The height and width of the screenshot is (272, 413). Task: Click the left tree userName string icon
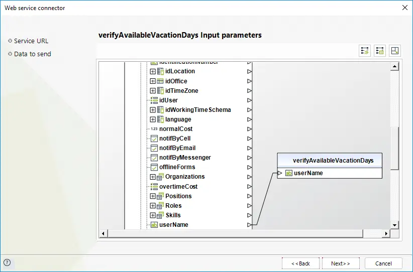(154, 225)
